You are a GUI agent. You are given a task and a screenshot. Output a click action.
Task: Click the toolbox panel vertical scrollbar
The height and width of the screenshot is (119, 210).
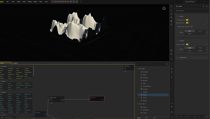(33, 71)
